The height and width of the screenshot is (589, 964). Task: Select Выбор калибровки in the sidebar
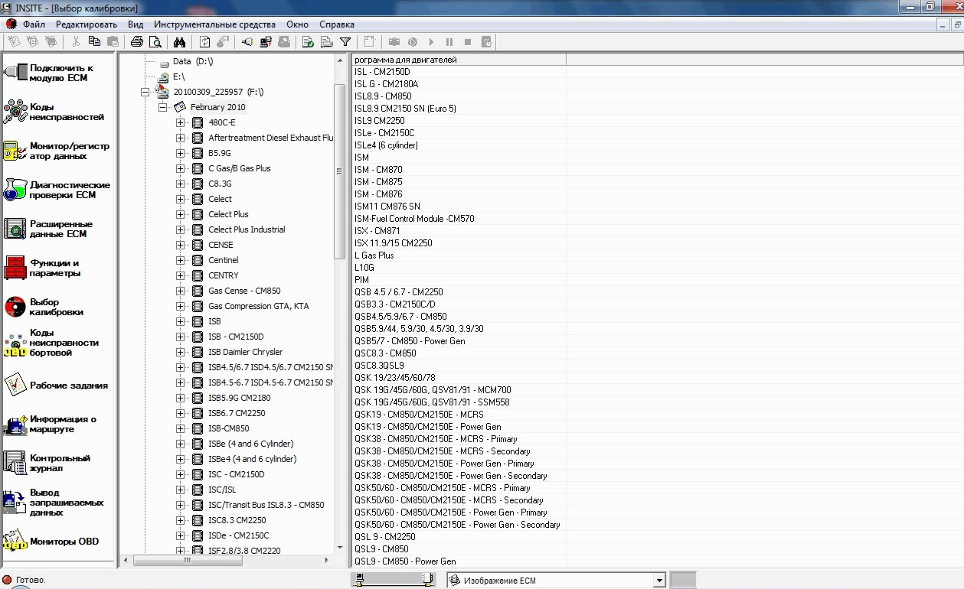tap(59, 307)
